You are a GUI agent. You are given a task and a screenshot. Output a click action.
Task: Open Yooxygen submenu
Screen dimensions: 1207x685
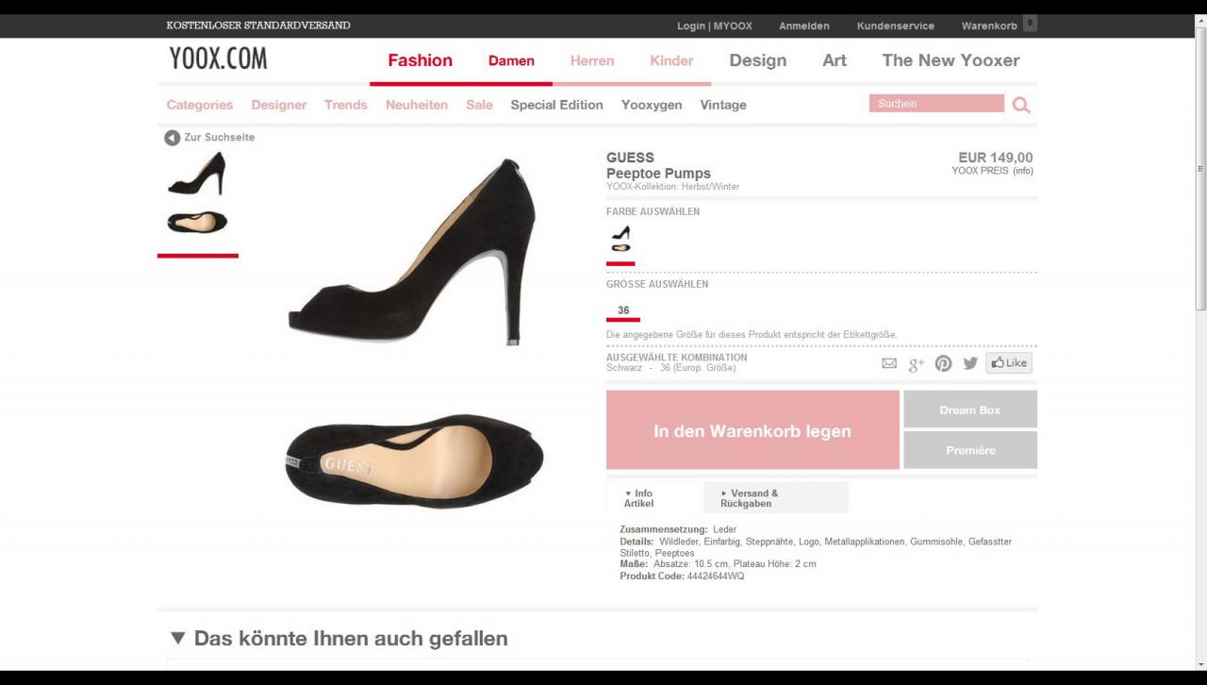point(652,105)
